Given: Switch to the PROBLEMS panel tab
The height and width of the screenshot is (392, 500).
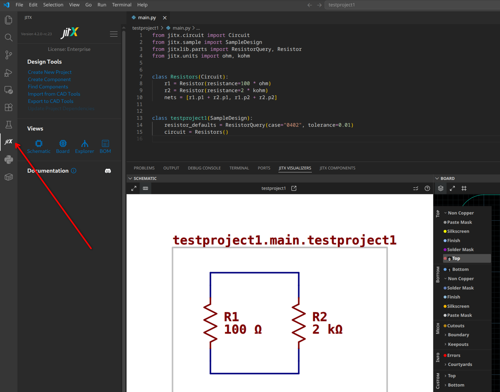Looking at the screenshot, I should (144, 168).
